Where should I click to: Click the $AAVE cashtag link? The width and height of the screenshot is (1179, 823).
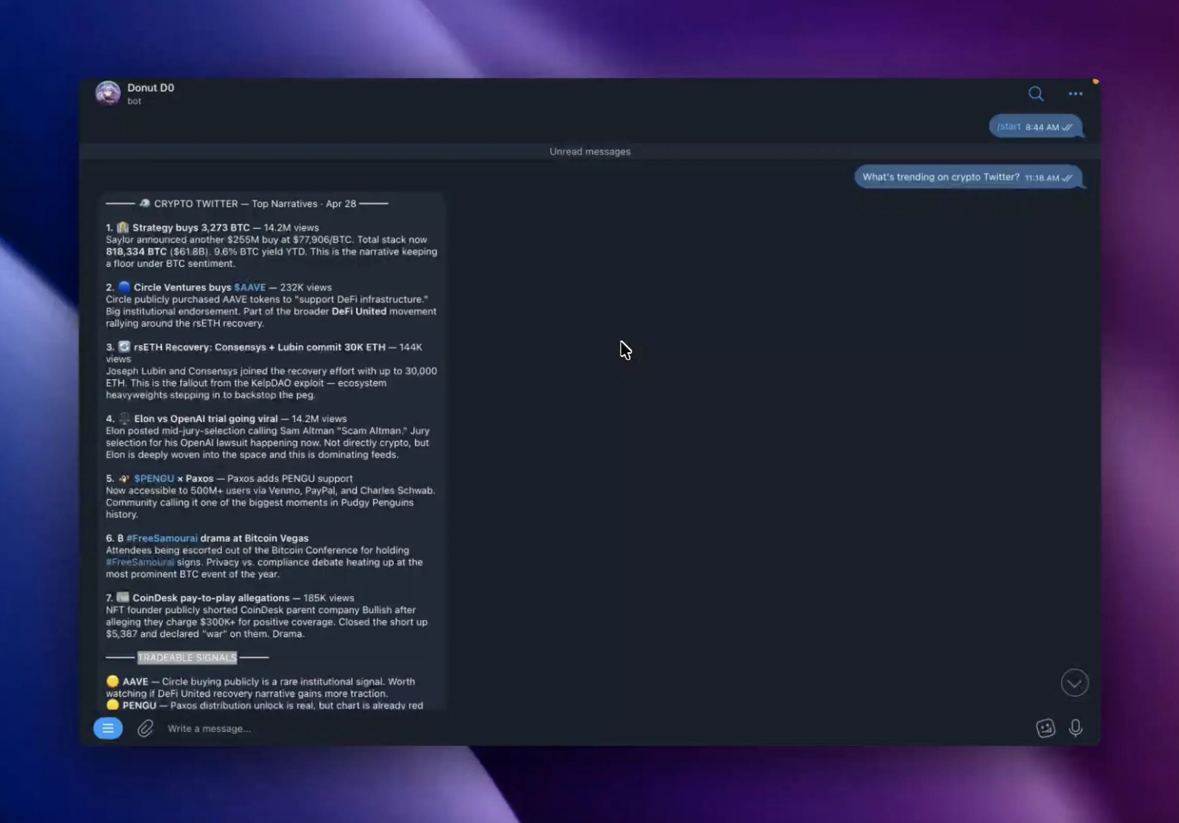[250, 287]
